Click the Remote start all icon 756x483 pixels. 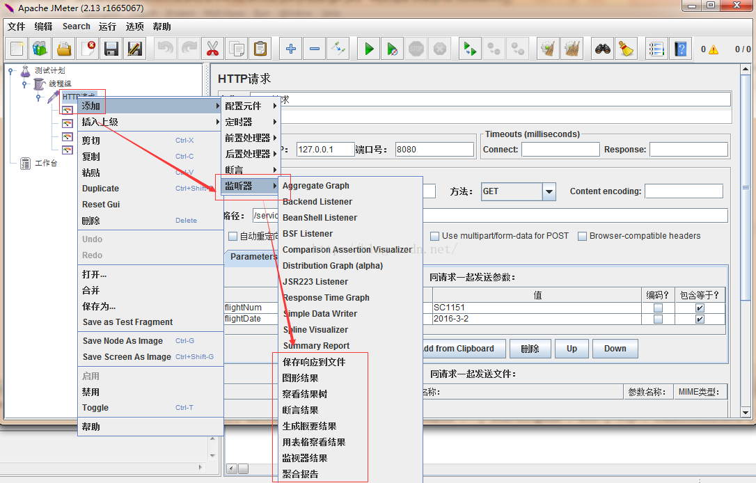[x=470, y=49]
